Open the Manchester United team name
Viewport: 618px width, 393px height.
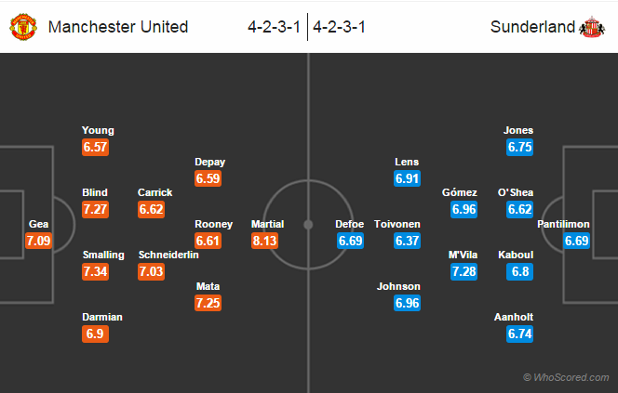click(x=117, y=26)
